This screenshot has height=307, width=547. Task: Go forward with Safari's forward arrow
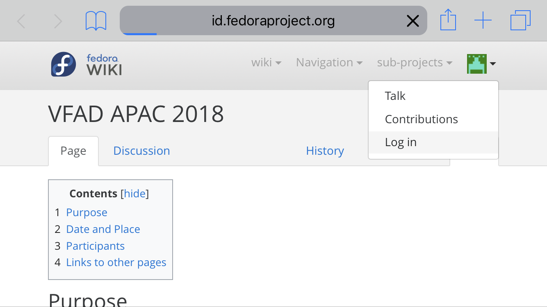[x=58, y=21]
